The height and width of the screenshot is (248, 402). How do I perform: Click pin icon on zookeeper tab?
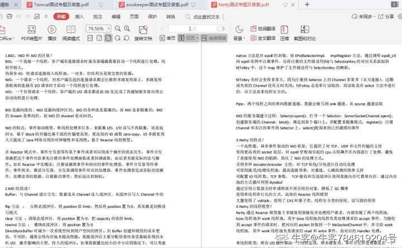coord(193,4)
